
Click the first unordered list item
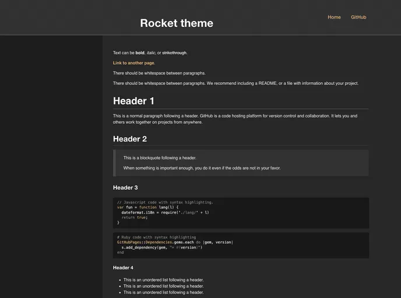point(163,280)
